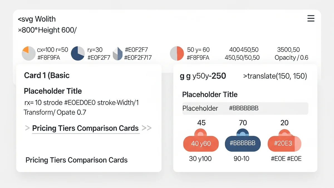Select the orange 40 y60 badge

pyautogui.click(x=201, y=143)
